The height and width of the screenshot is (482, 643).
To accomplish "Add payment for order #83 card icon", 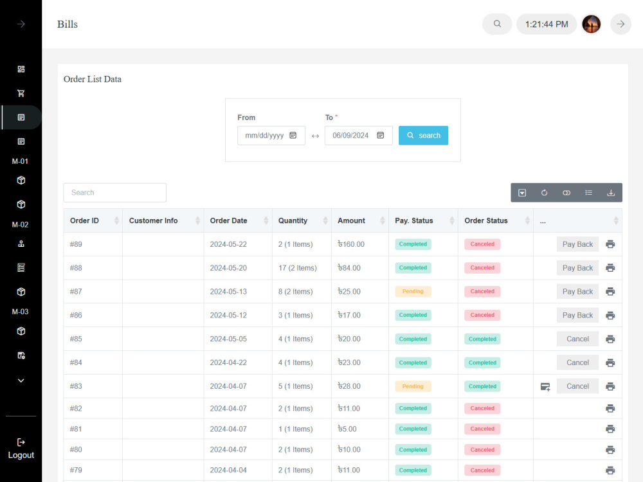I will click(x=545, y=386).
